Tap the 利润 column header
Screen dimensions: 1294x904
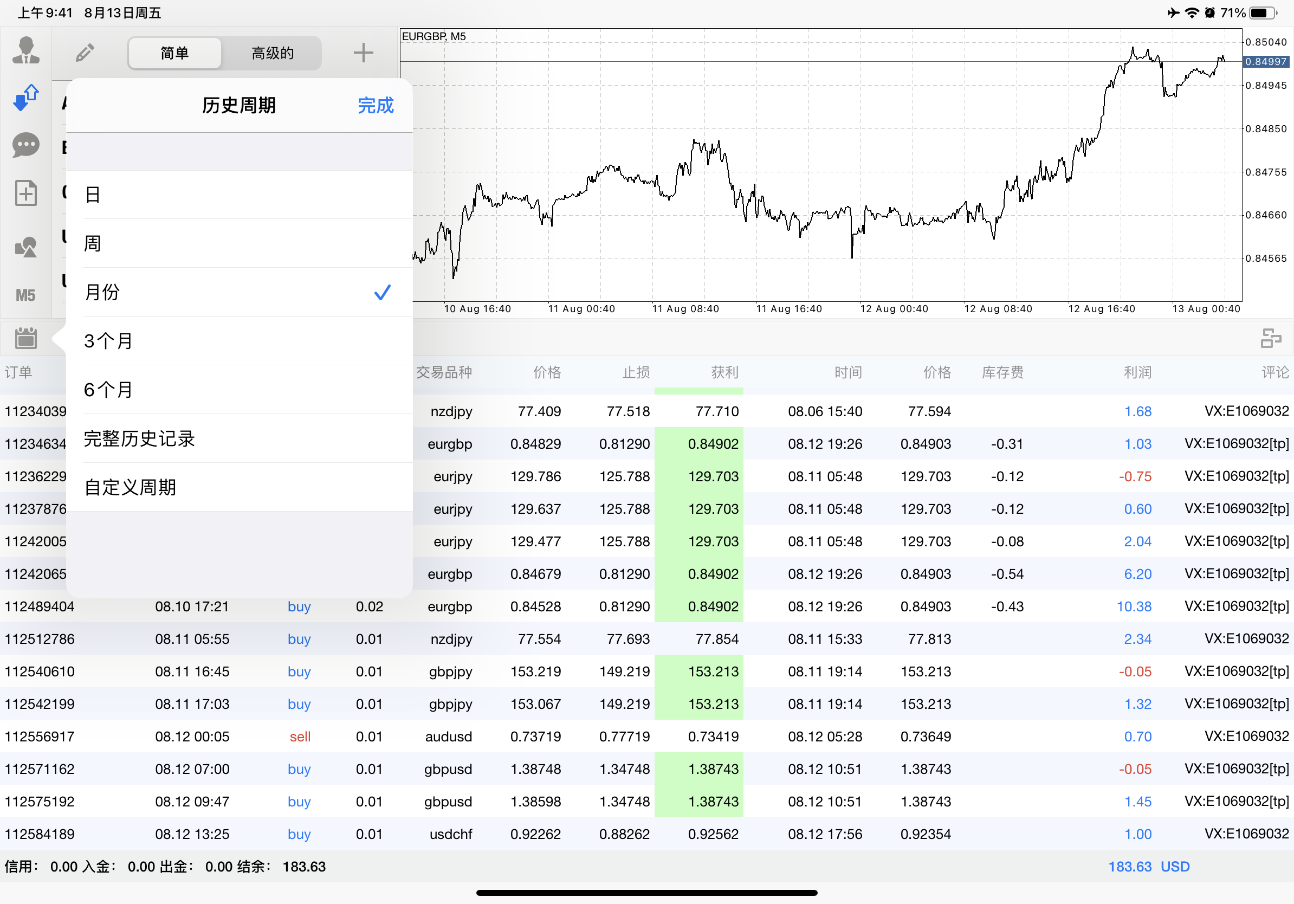(1137, 372)
